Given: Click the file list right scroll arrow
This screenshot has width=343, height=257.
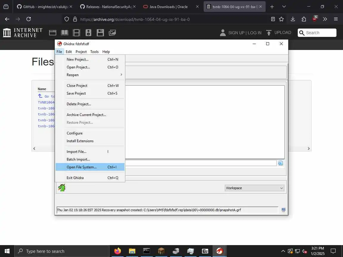Looking at the screenshot, I should pos(309,149).
